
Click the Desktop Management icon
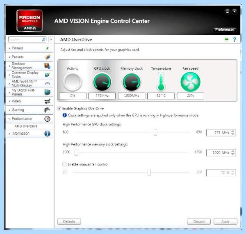click(x=48, y=66)
